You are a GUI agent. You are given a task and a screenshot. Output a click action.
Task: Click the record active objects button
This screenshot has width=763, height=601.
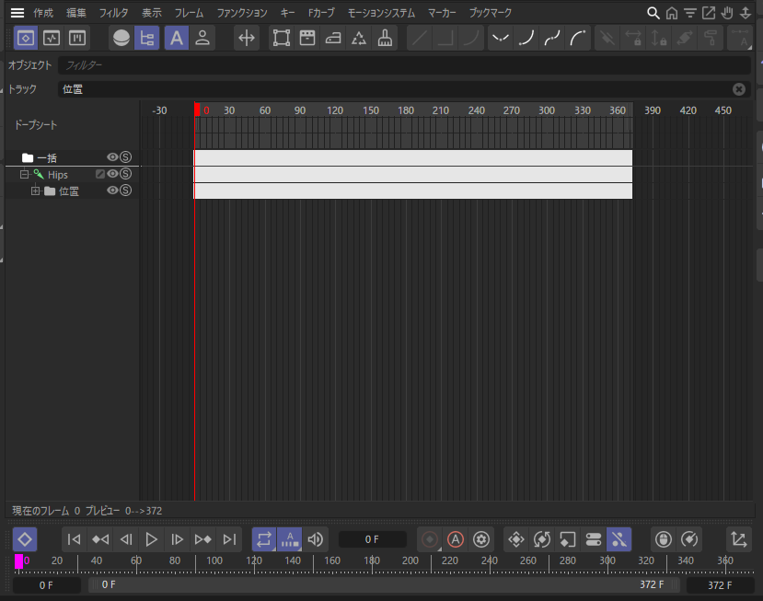tap(430, 539)
